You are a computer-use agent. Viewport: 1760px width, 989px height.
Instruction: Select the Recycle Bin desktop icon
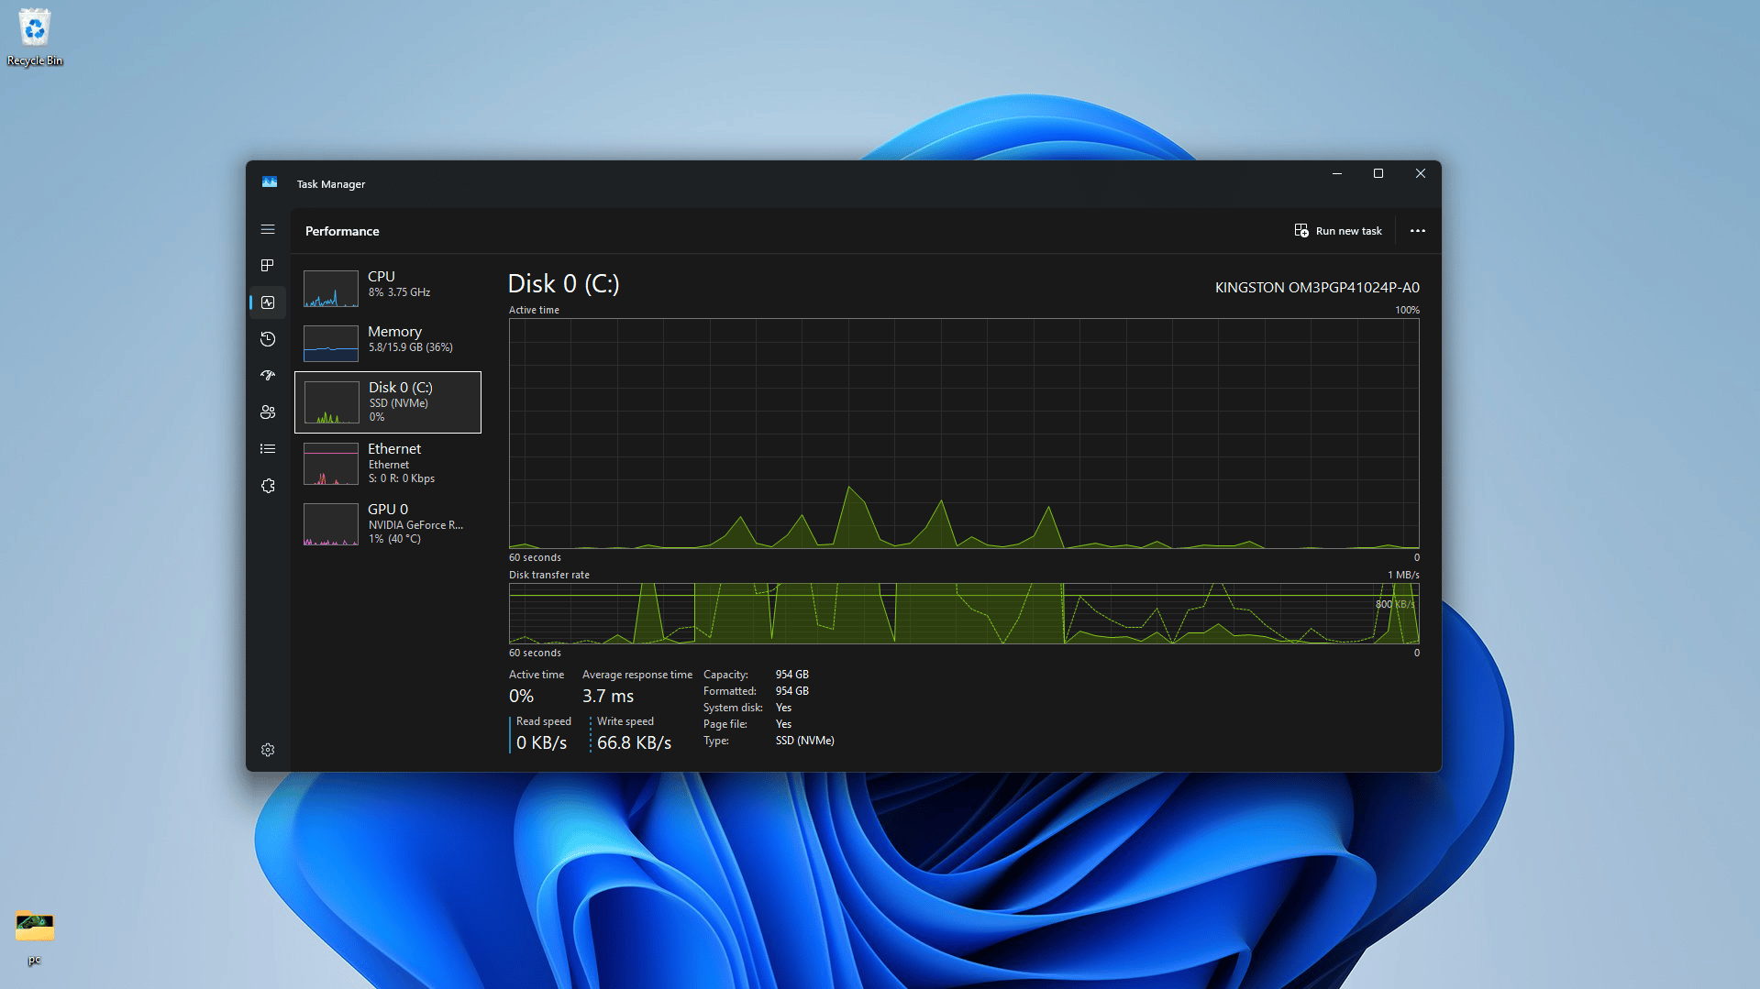point(35,38)
